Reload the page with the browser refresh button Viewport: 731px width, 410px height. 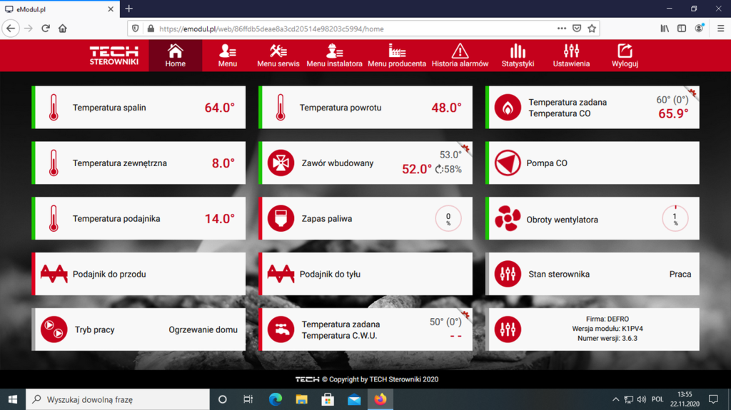pos(46,29)
